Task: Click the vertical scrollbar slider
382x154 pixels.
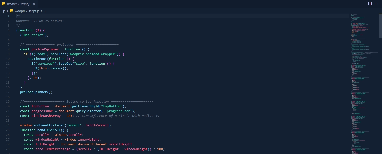Action: (x=380, y=25)
